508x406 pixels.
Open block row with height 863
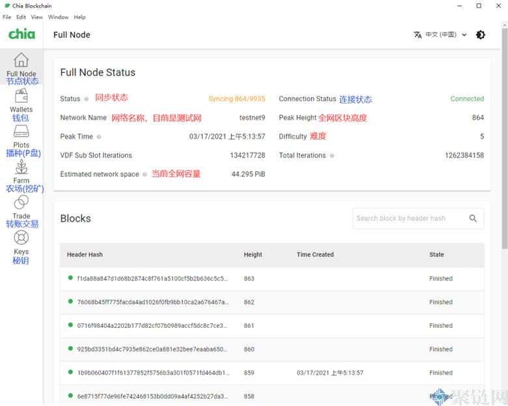272,278
